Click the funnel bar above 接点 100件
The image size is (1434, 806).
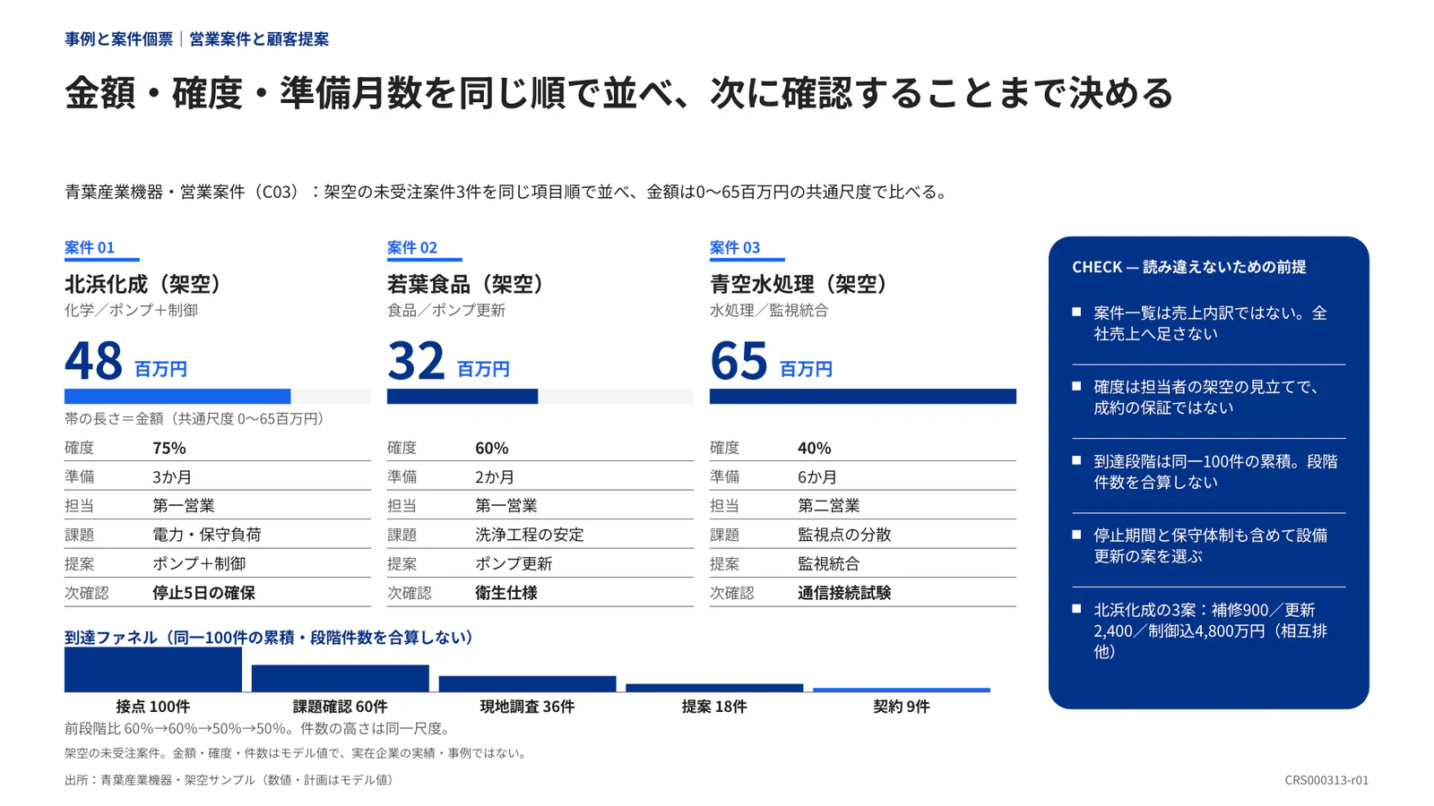pyautogui.click(x=153, y=670)
